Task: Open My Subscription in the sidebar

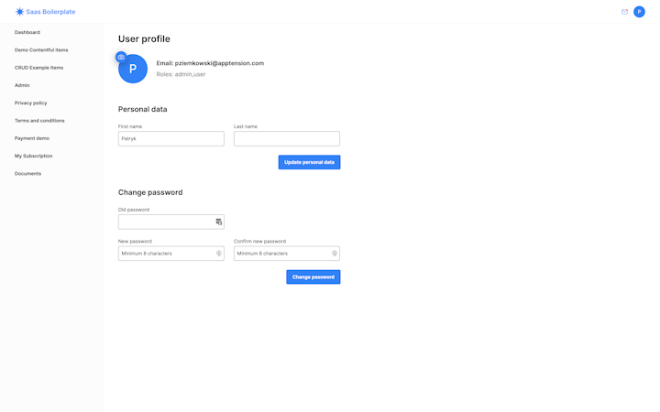Action: [33, 156]
